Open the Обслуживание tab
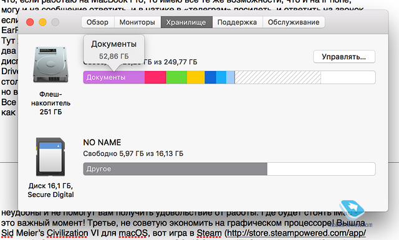The height and width of the screenshot is (240, 399). [294, 22]
